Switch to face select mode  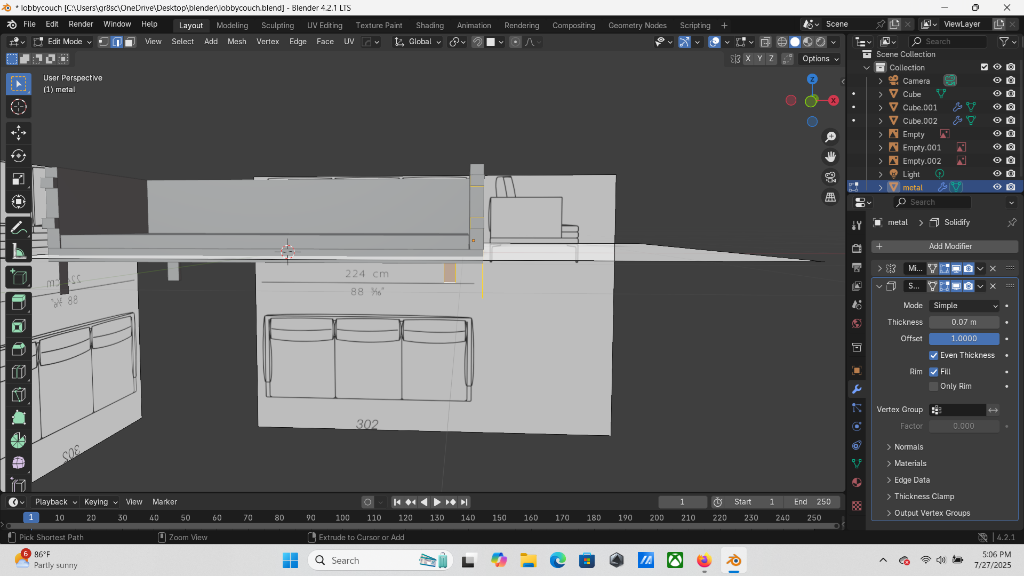click(x=130, y=42)
